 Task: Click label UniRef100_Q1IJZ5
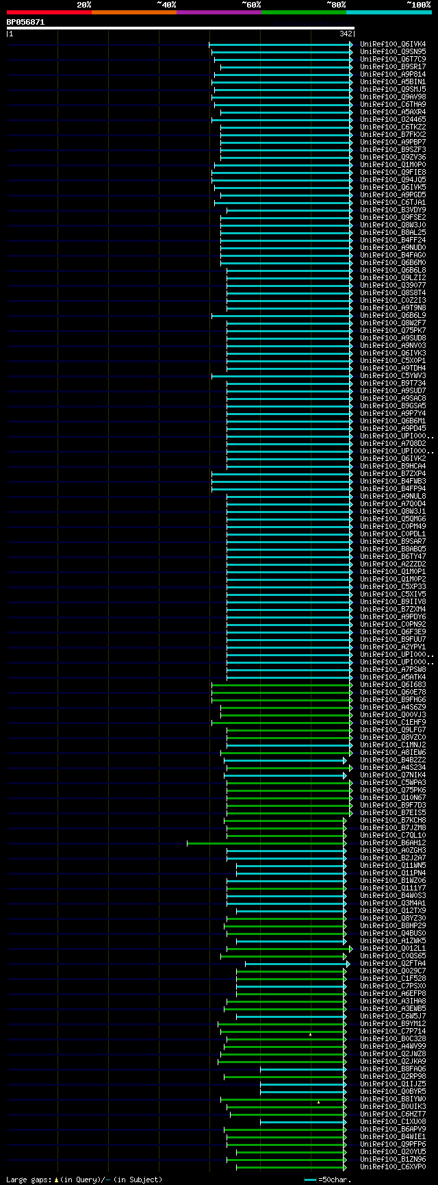pos(393,1084)
